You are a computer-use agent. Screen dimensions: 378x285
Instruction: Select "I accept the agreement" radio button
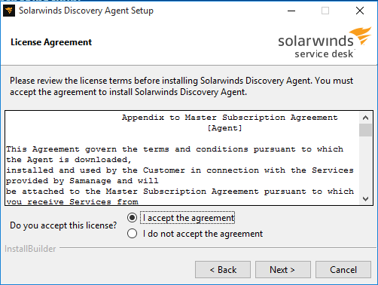(x=132, y=218)
